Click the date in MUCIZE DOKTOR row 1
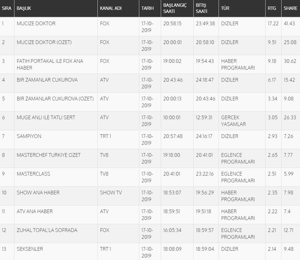The image size is (300, 260). click(147, 27)
